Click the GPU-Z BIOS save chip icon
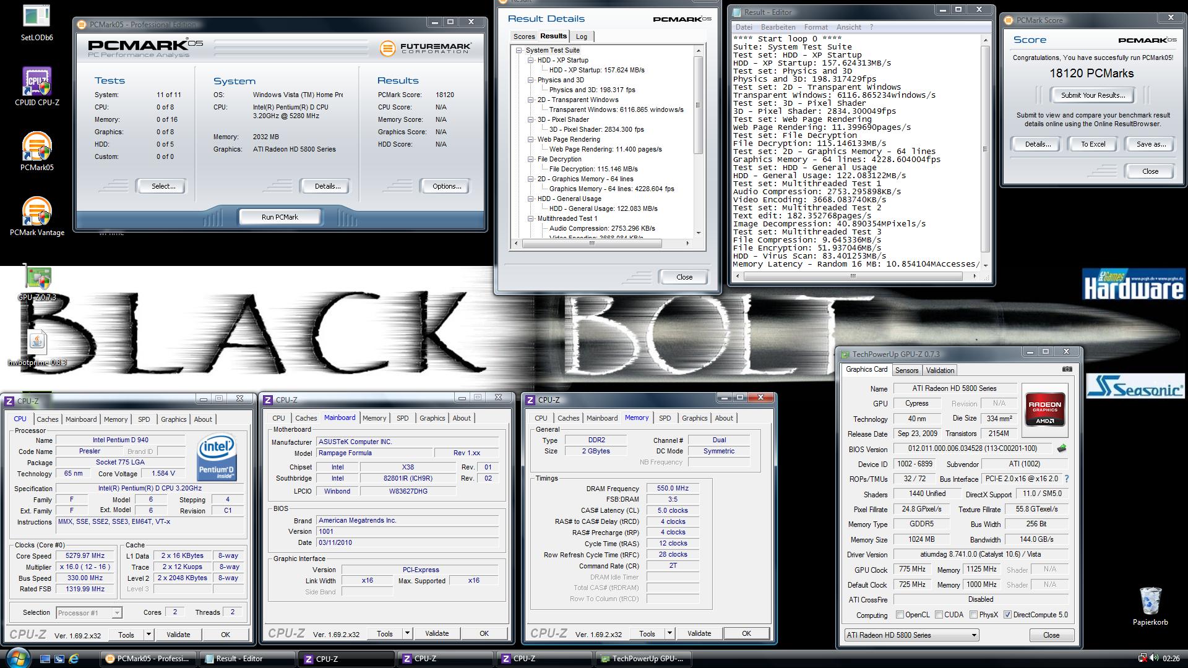This screenshot has width=1188, height=668. coord(1062,448)
